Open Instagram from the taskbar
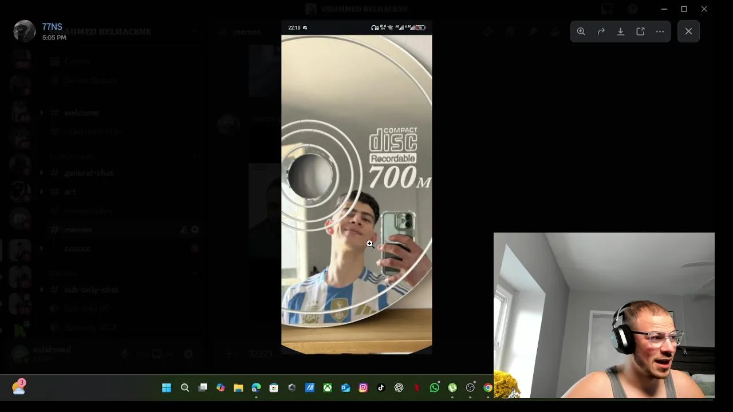733x412 pixels. click(363, 388)
